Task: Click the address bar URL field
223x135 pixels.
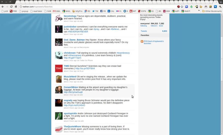Action: [98, 7]
